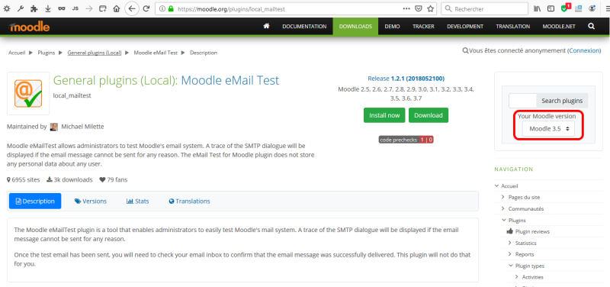Open the MOODLE.NET menu item

coord(559,27)
